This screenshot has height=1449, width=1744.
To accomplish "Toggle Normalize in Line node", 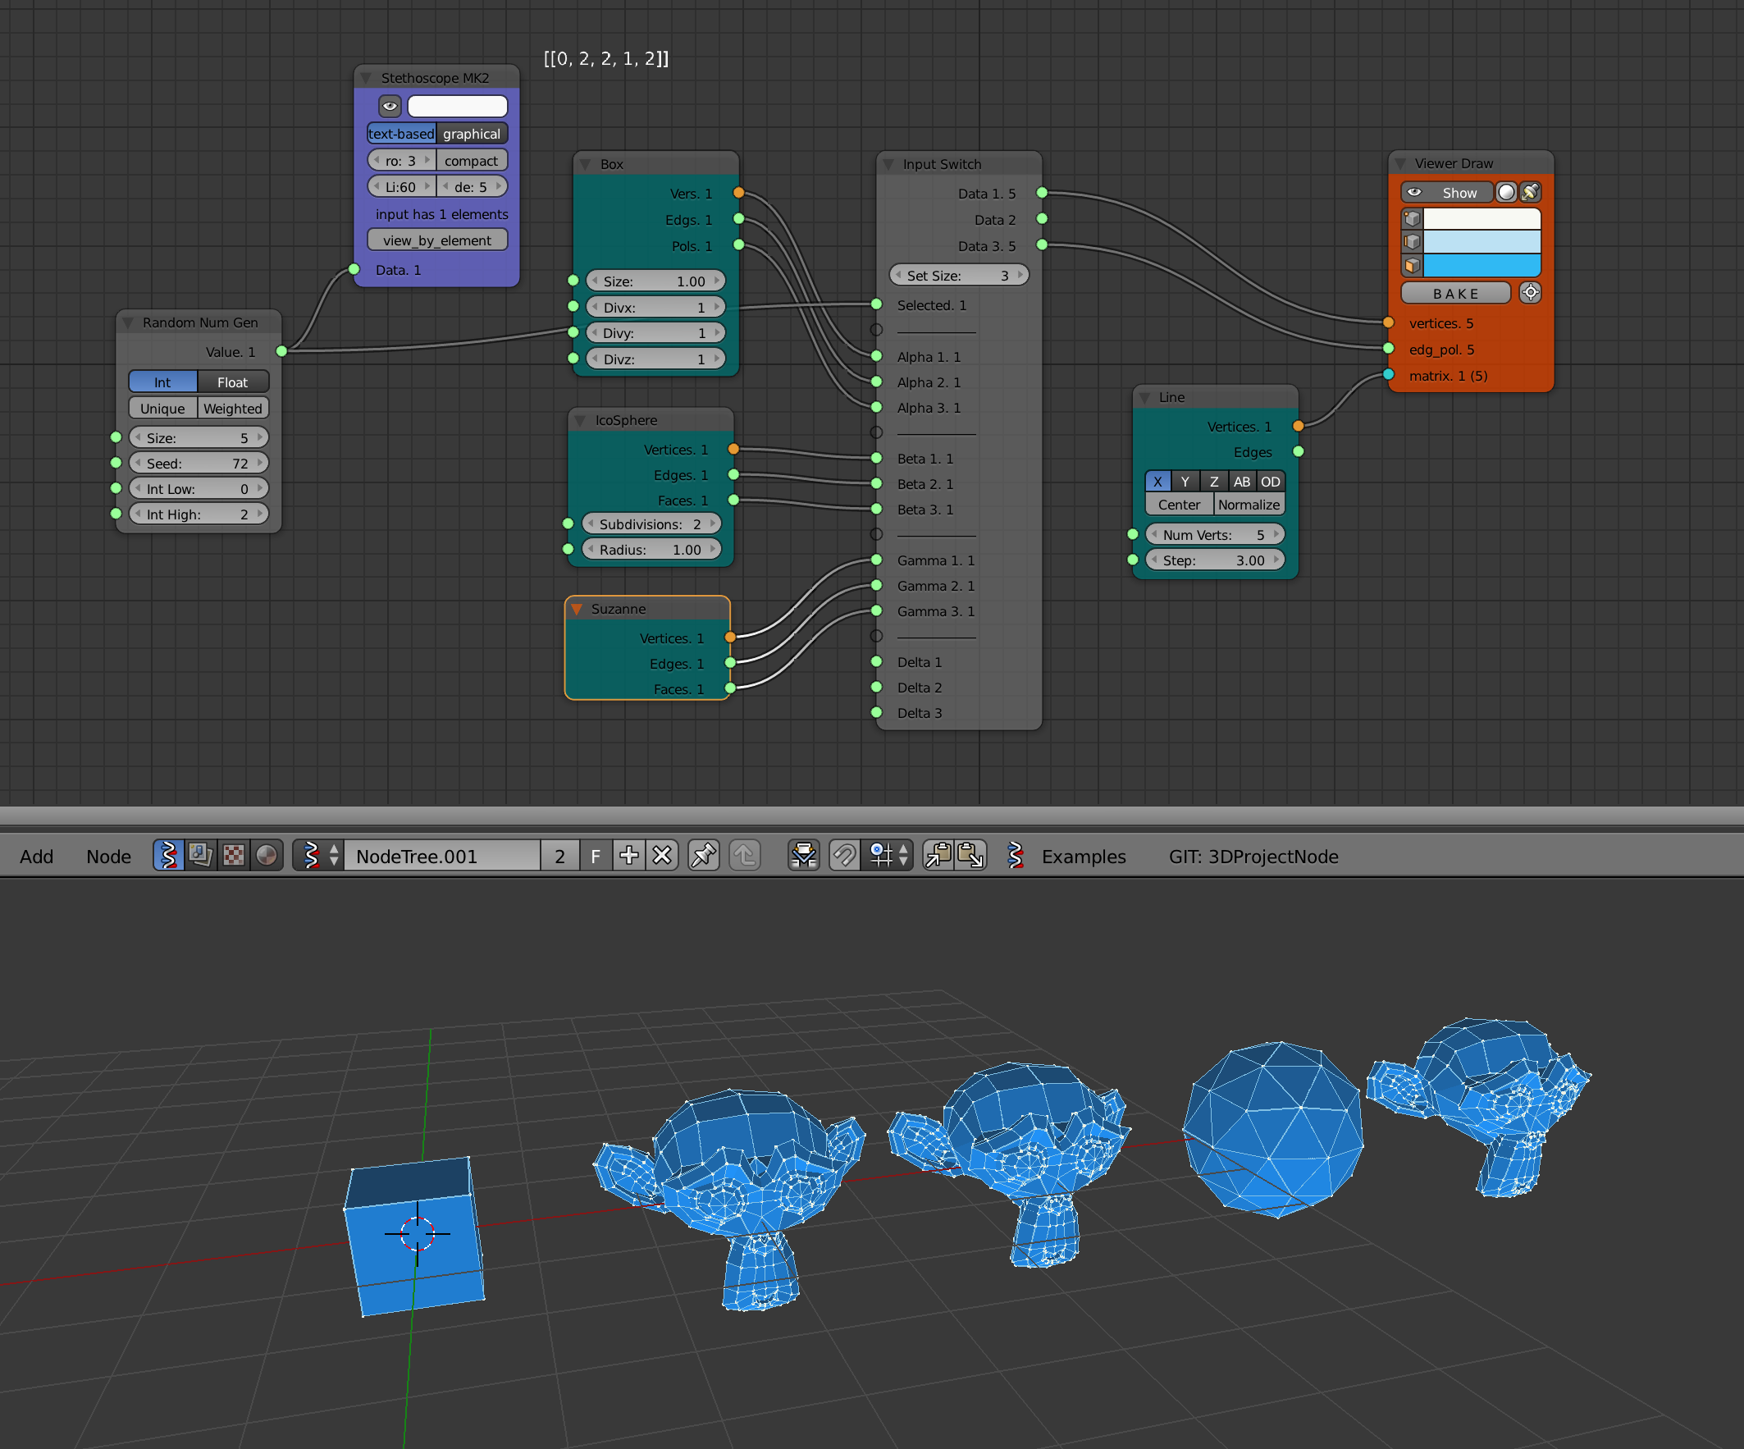I will [x=1249, y=505].
